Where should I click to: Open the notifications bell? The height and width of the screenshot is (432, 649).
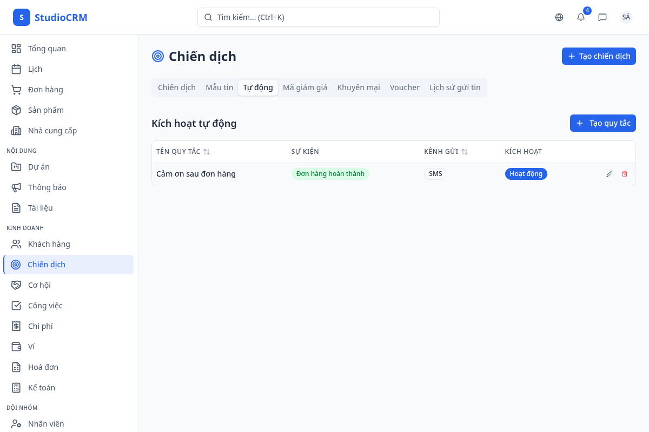coord(581,17)
